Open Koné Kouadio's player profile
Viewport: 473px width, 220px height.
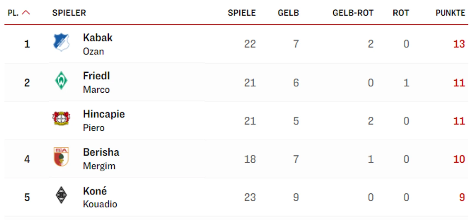pyautogui.click(x=100, y=197)
